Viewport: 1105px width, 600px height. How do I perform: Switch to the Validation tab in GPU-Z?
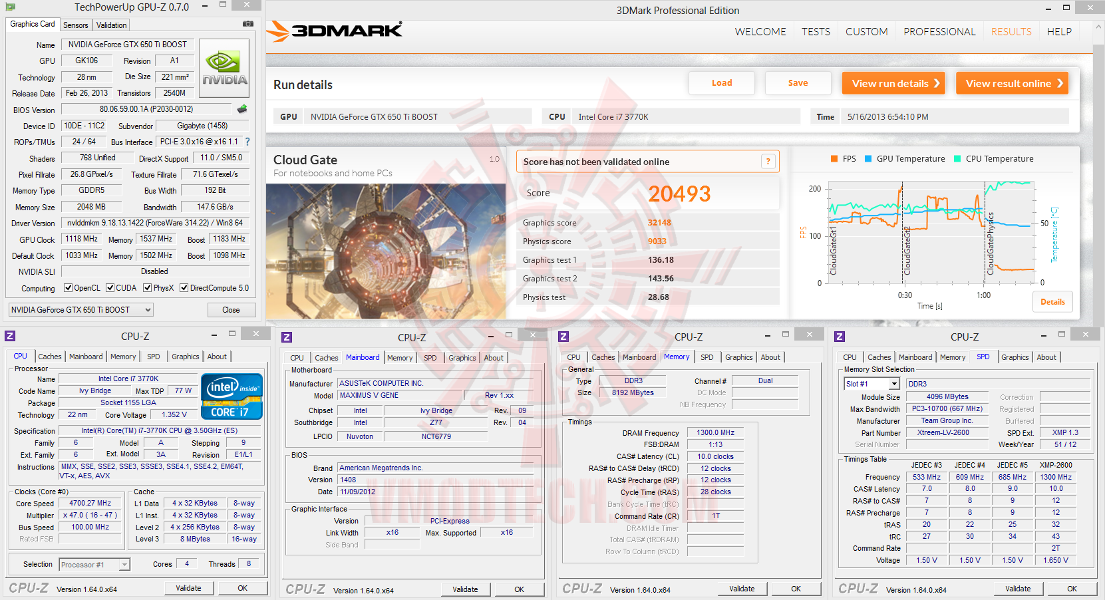tap(111, 25)
